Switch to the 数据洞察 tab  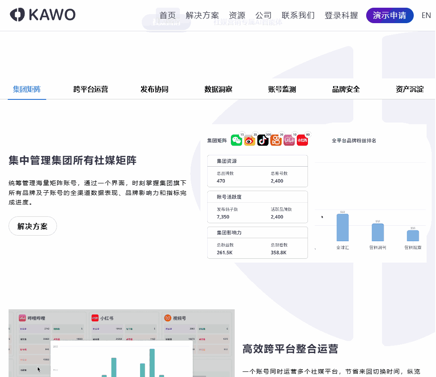(x=218, y=89)
